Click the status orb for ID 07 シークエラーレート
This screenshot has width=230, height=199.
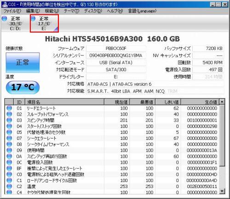click(x=9, y=138)
